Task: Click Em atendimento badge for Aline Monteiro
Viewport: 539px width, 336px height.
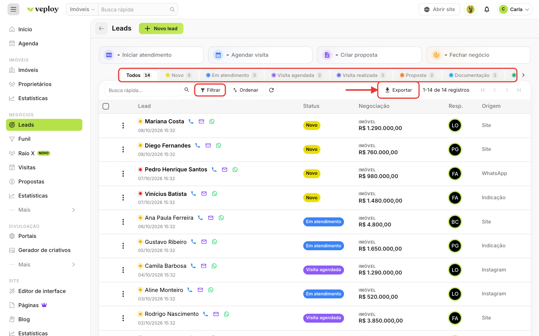Action: click(323, 294)
